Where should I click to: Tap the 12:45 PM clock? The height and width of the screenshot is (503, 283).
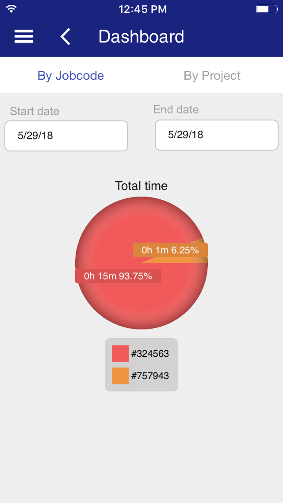click(x=143, y=9)
